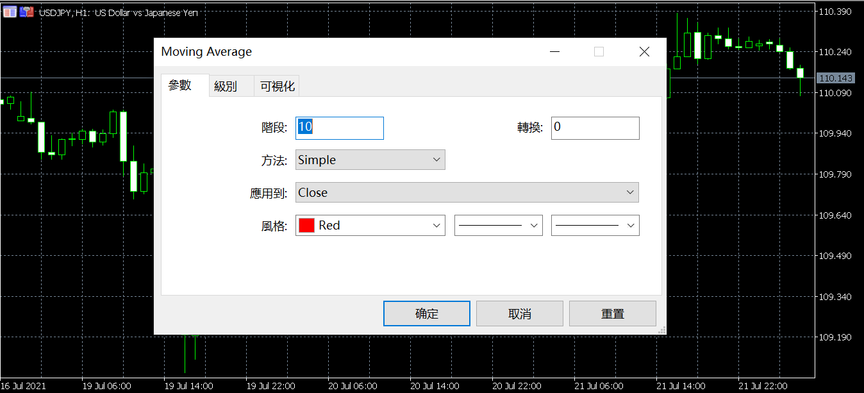Click the 110.390 price axis label
The height and width of the screenshot is (393, 864).
tap(835, 12)
